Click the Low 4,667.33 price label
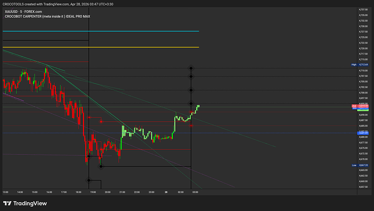 pos(360,165)
